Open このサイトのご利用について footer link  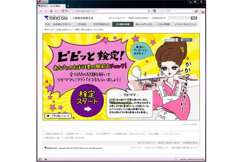[x=156, y=148]
